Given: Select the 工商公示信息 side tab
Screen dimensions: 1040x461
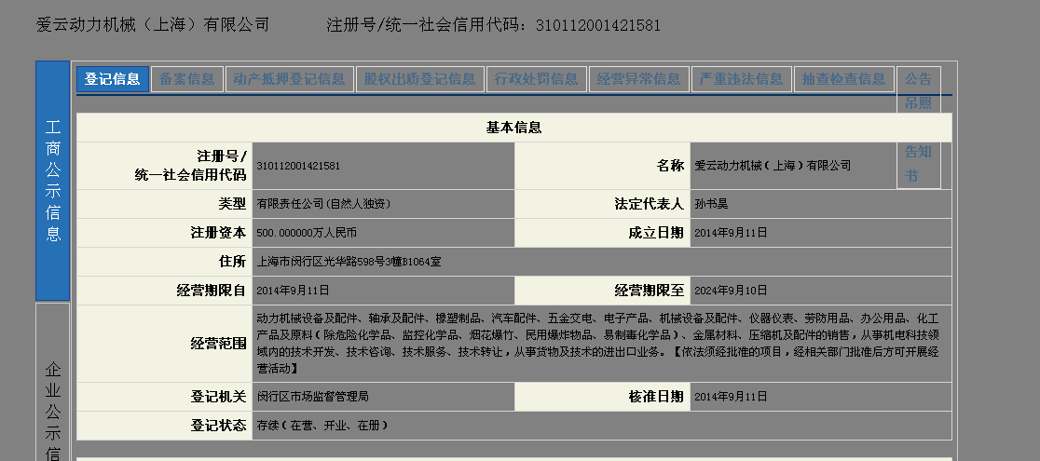Looking at the screenshot, I should [53, 181].
